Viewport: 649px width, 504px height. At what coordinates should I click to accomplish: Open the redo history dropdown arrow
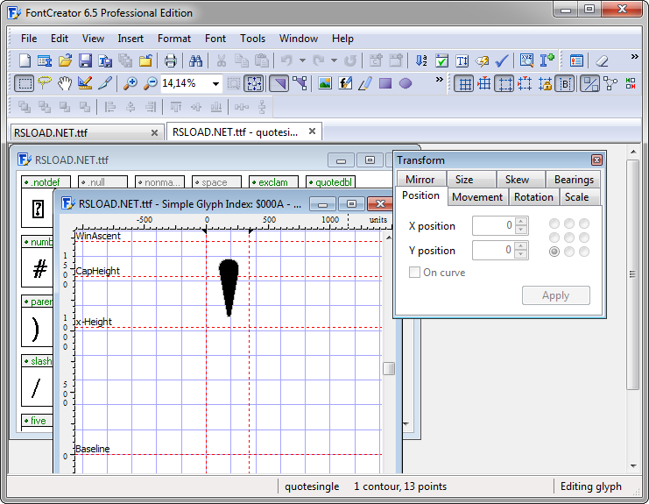point(334,60)
